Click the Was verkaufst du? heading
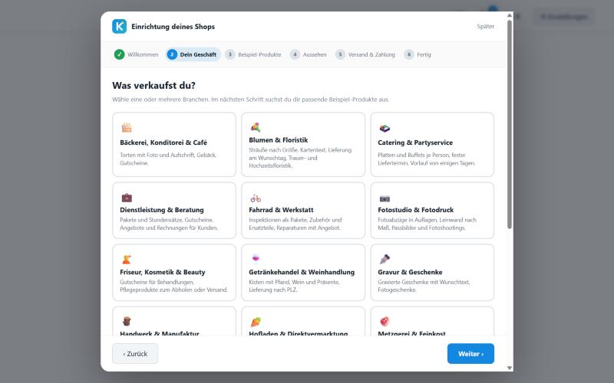Viewport: 614px width, 383px height. point(153,85)
